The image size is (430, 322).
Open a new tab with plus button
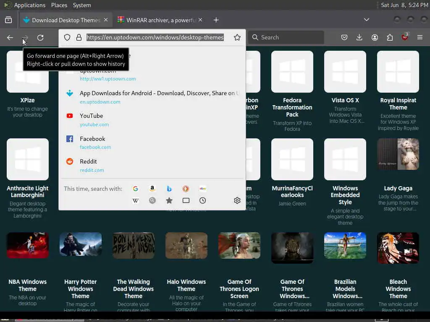(216, 20)
